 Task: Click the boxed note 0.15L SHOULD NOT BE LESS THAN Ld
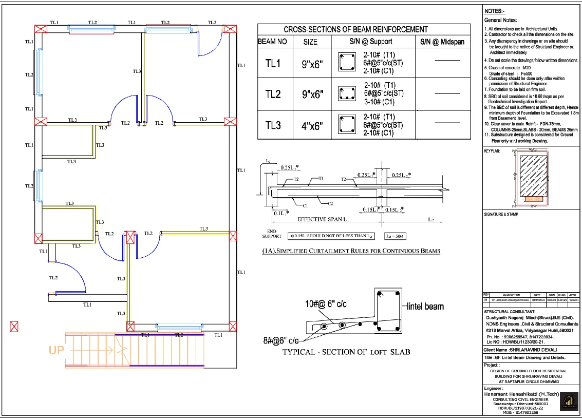coord(331,236)
